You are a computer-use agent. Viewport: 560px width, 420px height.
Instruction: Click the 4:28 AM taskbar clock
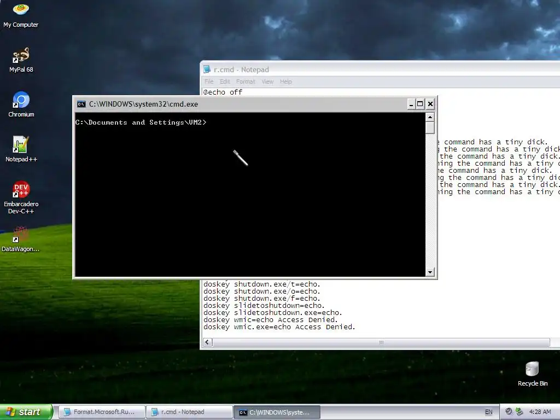click(x=540, y=412)
